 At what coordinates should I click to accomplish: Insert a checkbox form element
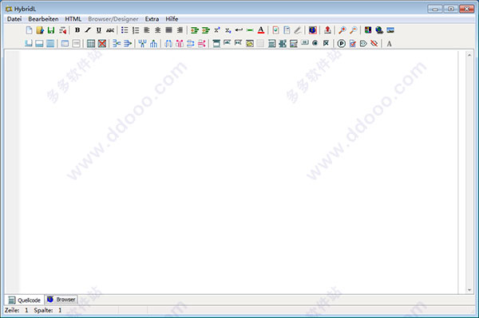[x=326, y=43]
